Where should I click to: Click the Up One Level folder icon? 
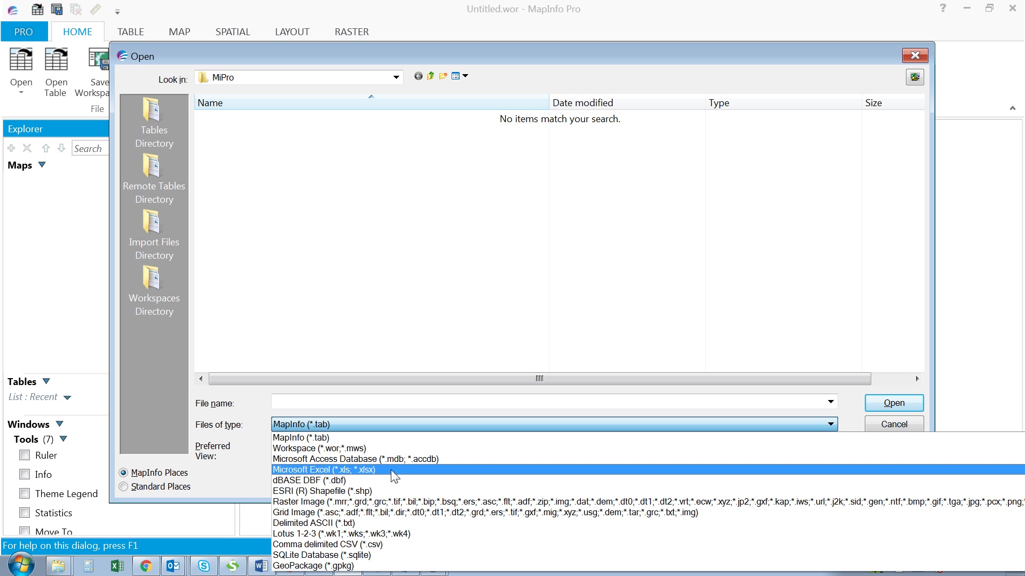[x=430, y=76]
